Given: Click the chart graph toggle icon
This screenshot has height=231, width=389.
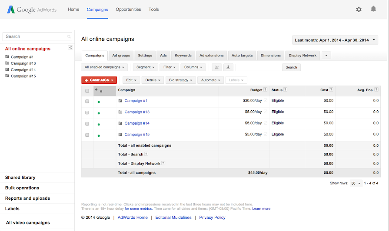Looking at the screenshot, I should 216,67.
